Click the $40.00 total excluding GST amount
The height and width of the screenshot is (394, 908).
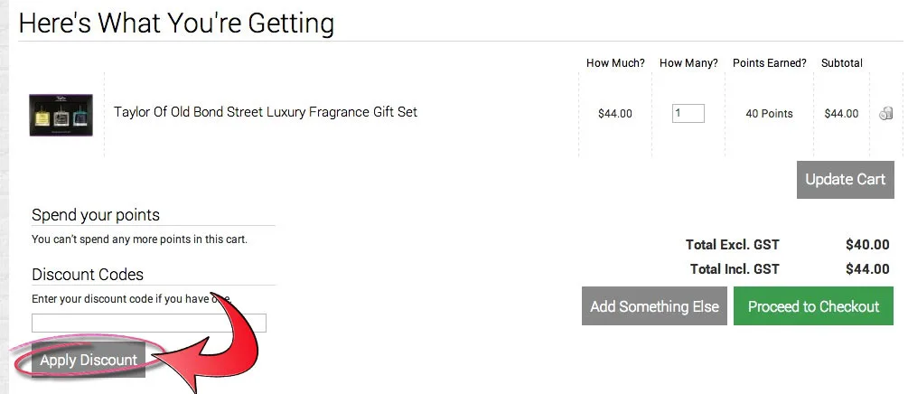867,244
